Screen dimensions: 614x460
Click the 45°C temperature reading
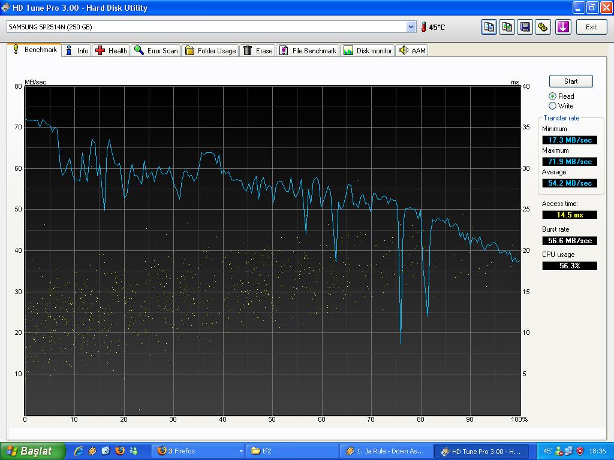[437, 28]
